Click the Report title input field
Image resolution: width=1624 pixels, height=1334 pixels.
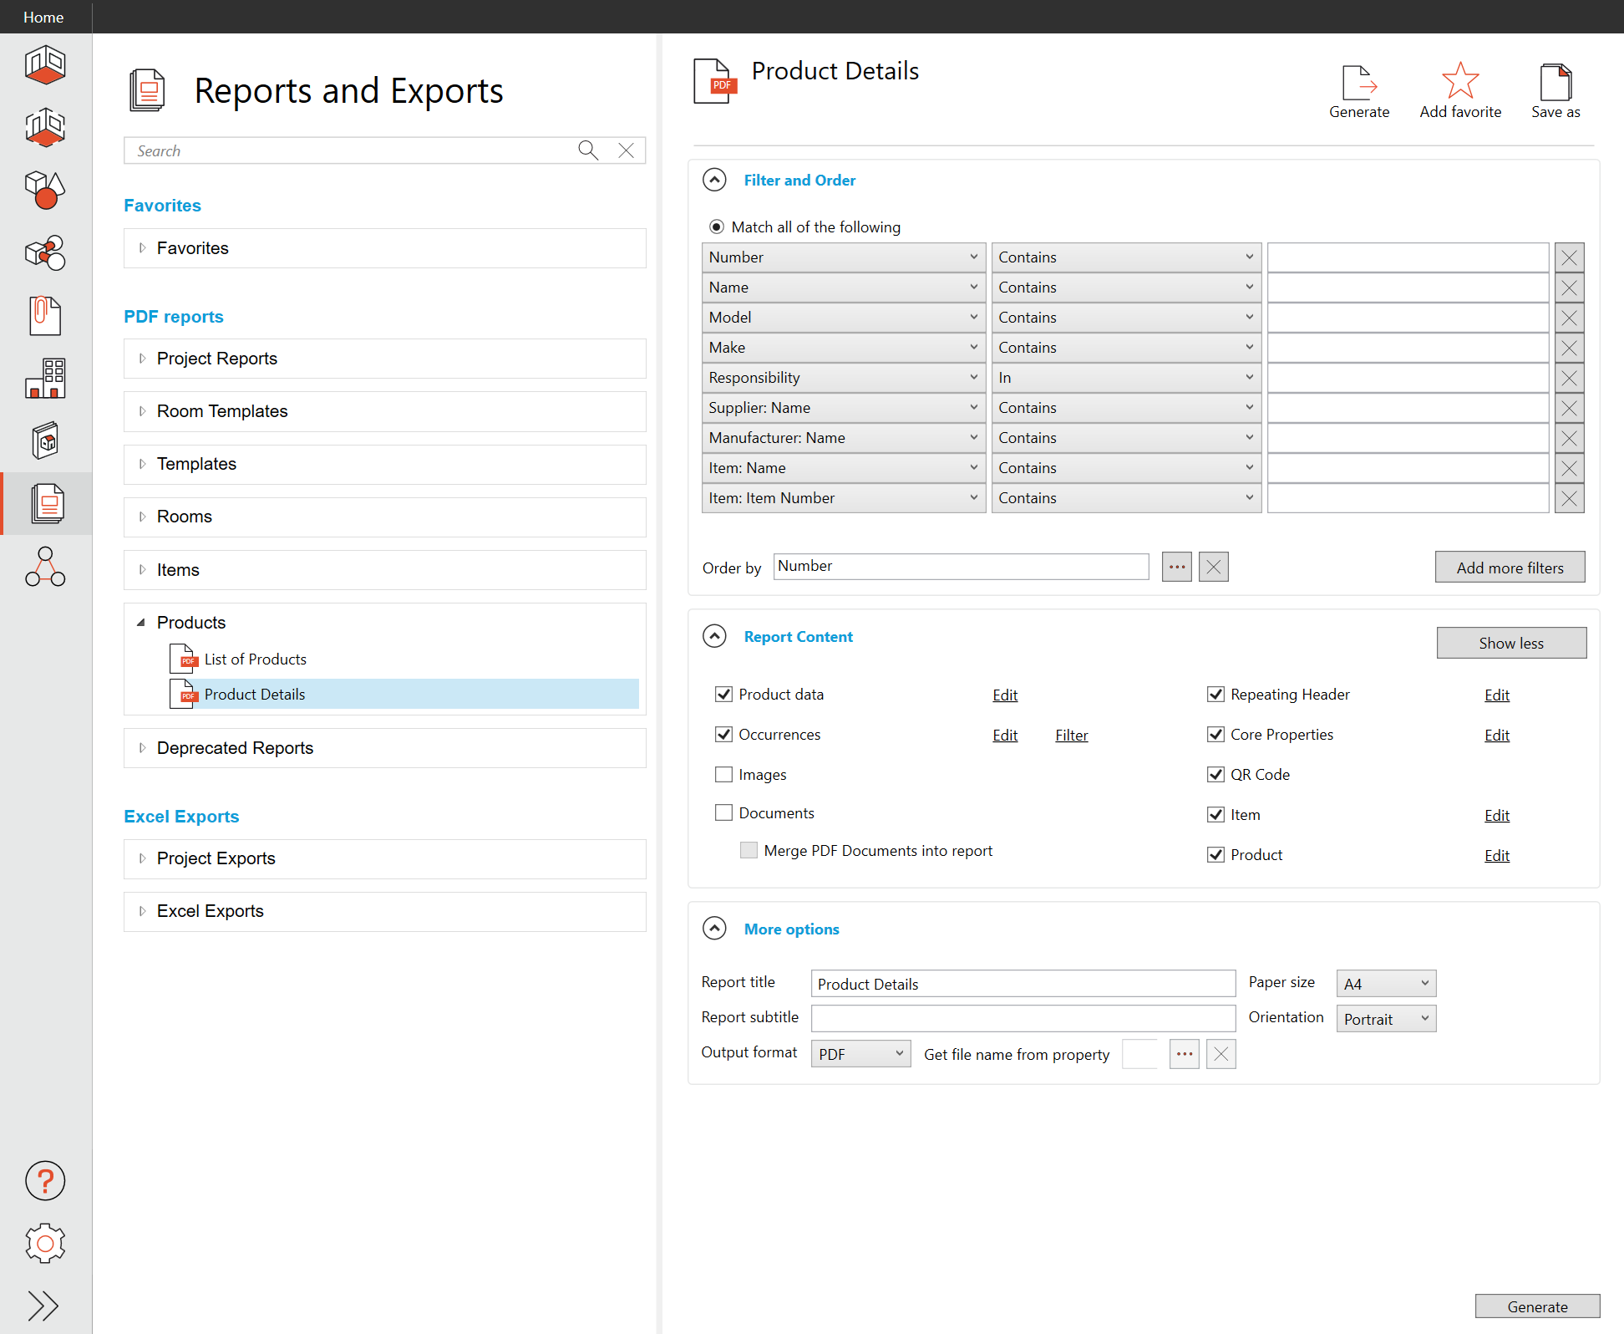[x=1023, y=984]
